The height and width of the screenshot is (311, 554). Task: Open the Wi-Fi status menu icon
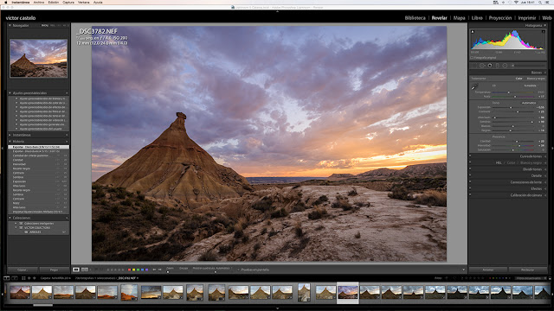pyautogui.click(x=516, y=3)
